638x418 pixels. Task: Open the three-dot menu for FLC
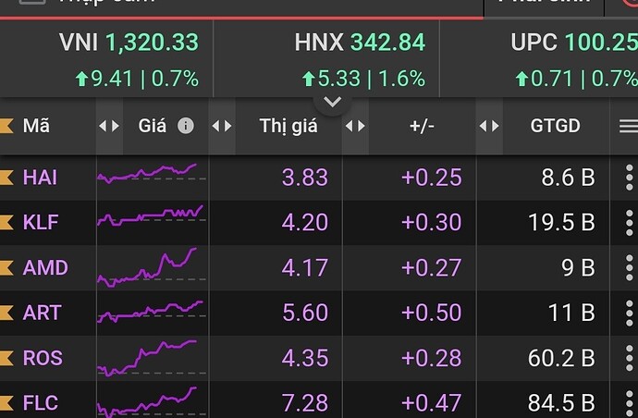pos(629,403)
